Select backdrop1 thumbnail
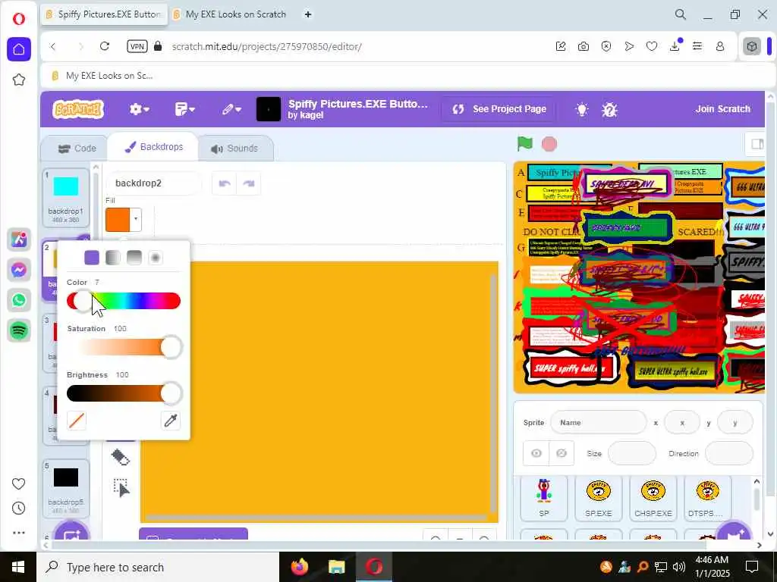Image resolution: width=777 pixels, height=582 pixels. click(66, 198)
